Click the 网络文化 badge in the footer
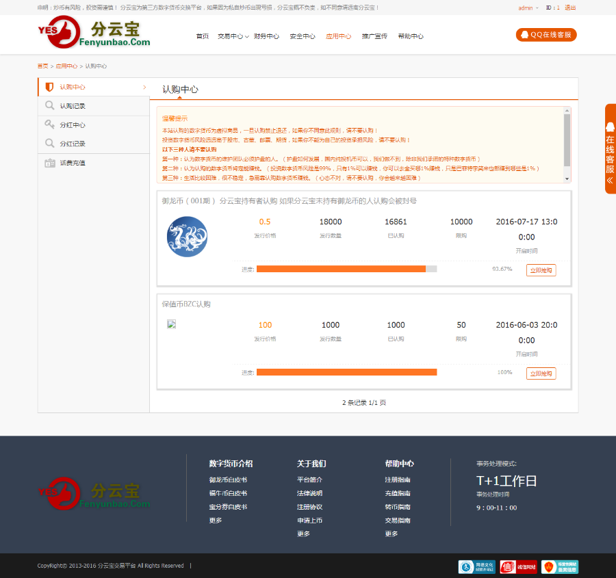616x578 pixels. click(x=476, y=566)
